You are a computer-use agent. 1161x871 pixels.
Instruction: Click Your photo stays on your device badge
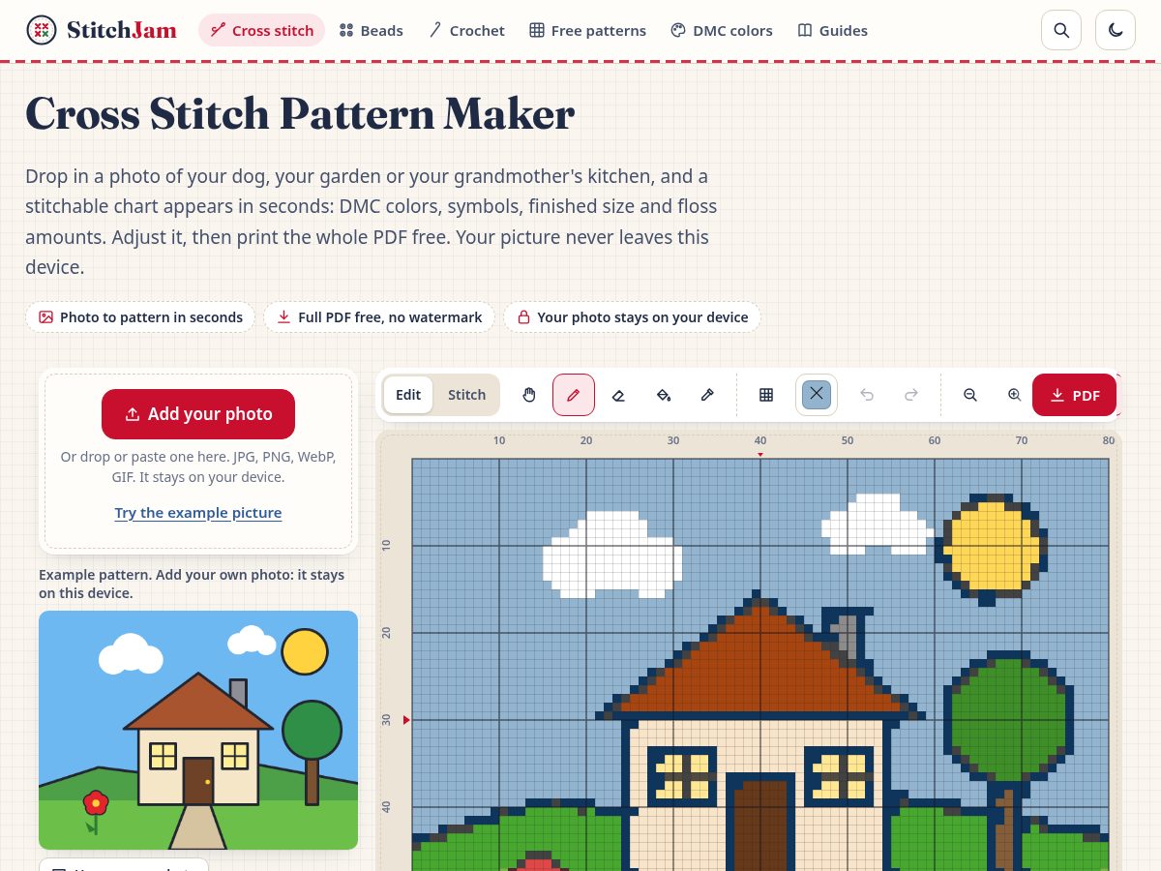click(632, 317)
